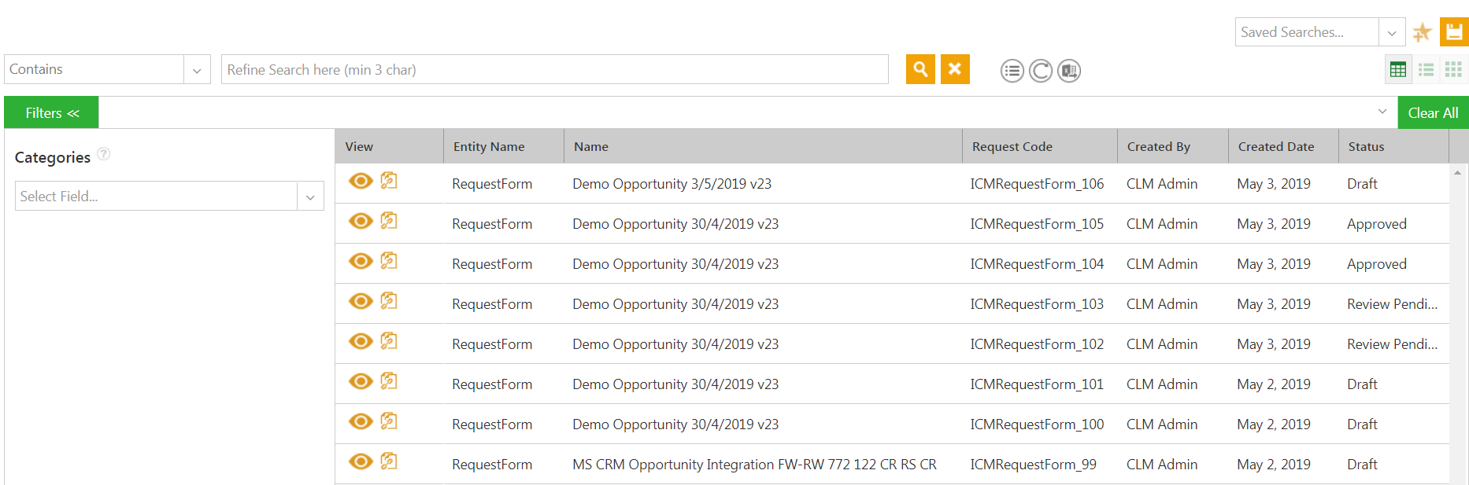Viewport: 1469px width, 485px height.
Task: Open the Select Field categories dropdown
Action: [x=310, y=197]
